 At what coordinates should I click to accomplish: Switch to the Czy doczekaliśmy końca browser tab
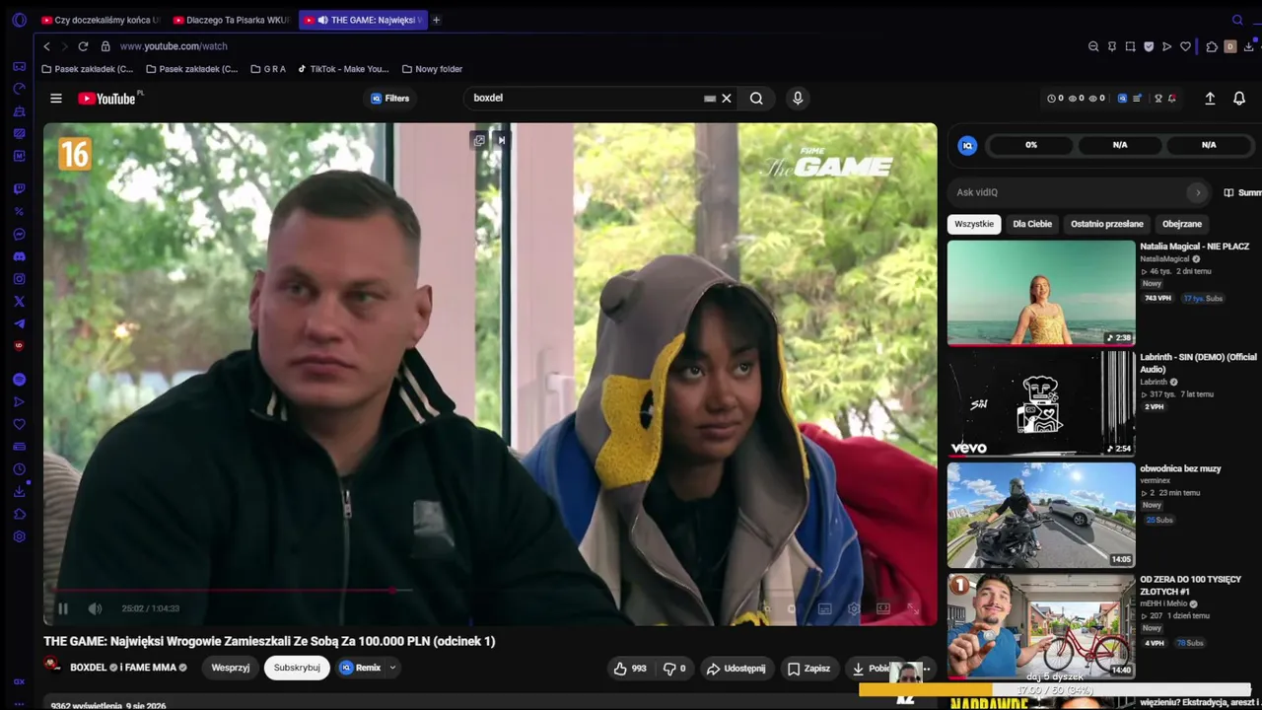pyautogui.click(x=101, y=20)
